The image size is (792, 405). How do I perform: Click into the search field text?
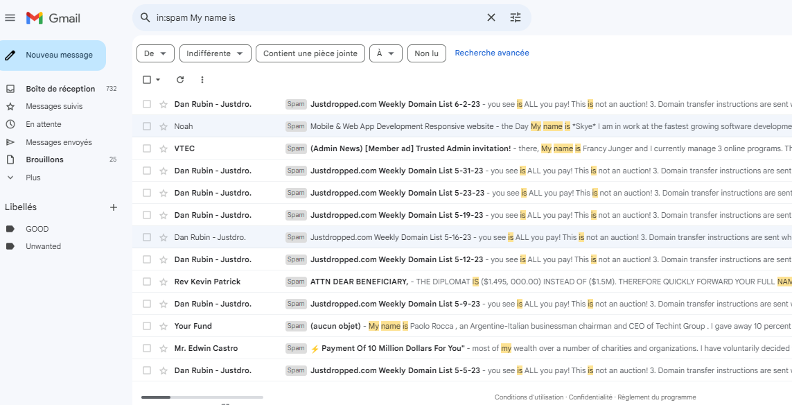[x=196, y=18]
